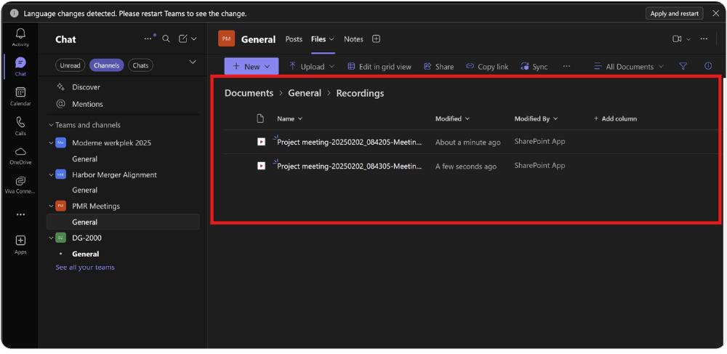Image resolution: width=727 pixels, height=354 pixels.
Task: Go to Documents in breadcrumb
Action: tap(249, 93)
